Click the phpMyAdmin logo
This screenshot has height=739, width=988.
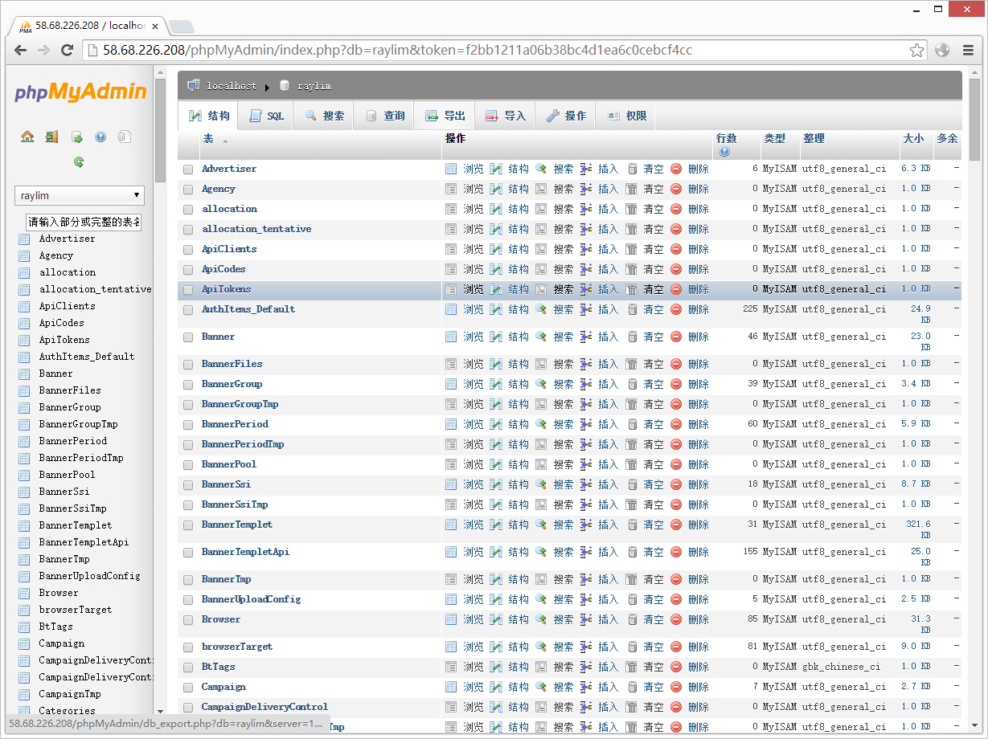[x=80, y=92]
